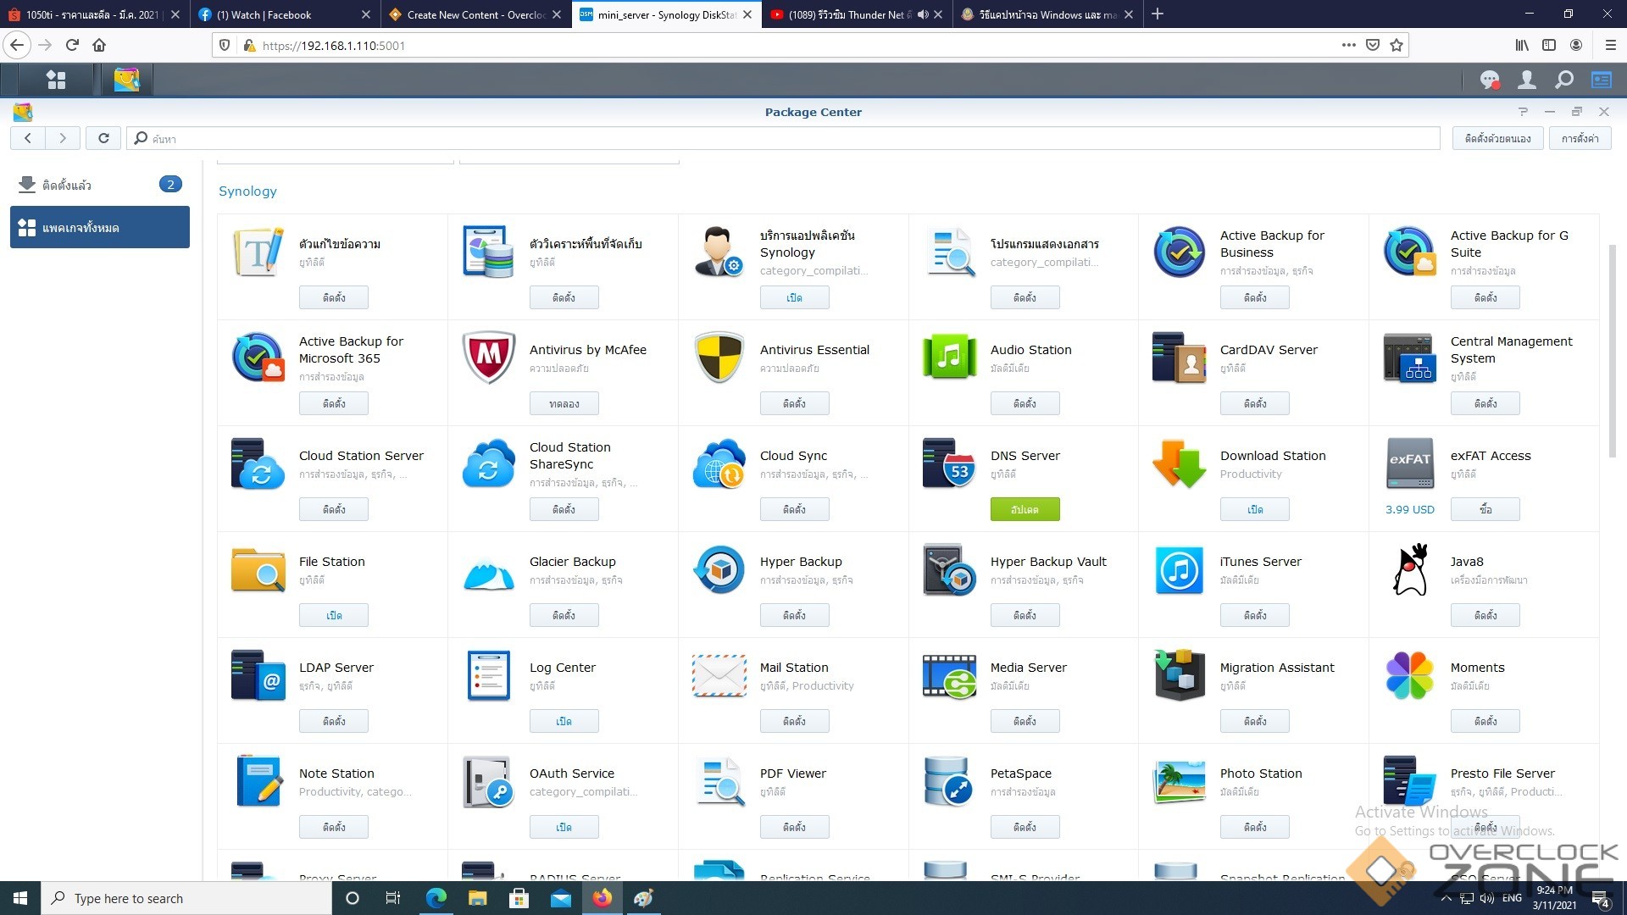Click the green DNS Server update button
The width and height of the screenshot is (1627, 915).
coord(1024,509)
